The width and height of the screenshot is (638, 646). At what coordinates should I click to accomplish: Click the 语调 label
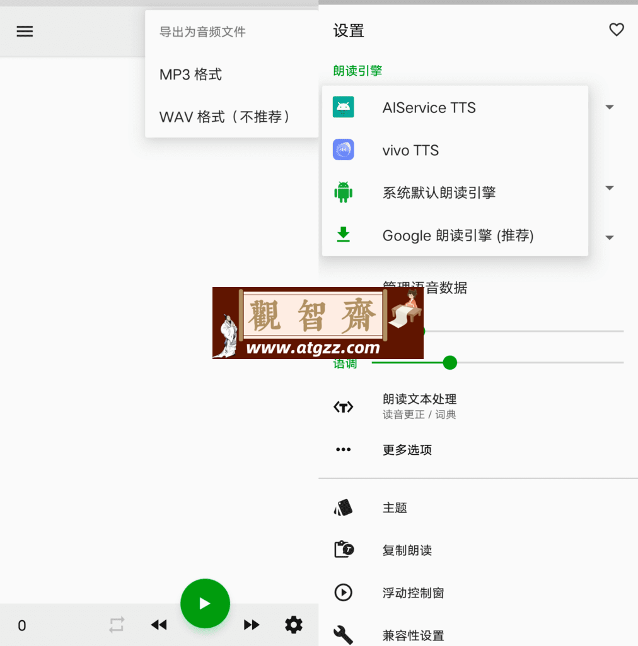coord(345,364)
